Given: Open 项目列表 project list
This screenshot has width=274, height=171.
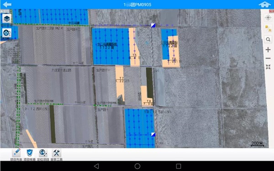Looking at the screenshot, I should [16, 155].
